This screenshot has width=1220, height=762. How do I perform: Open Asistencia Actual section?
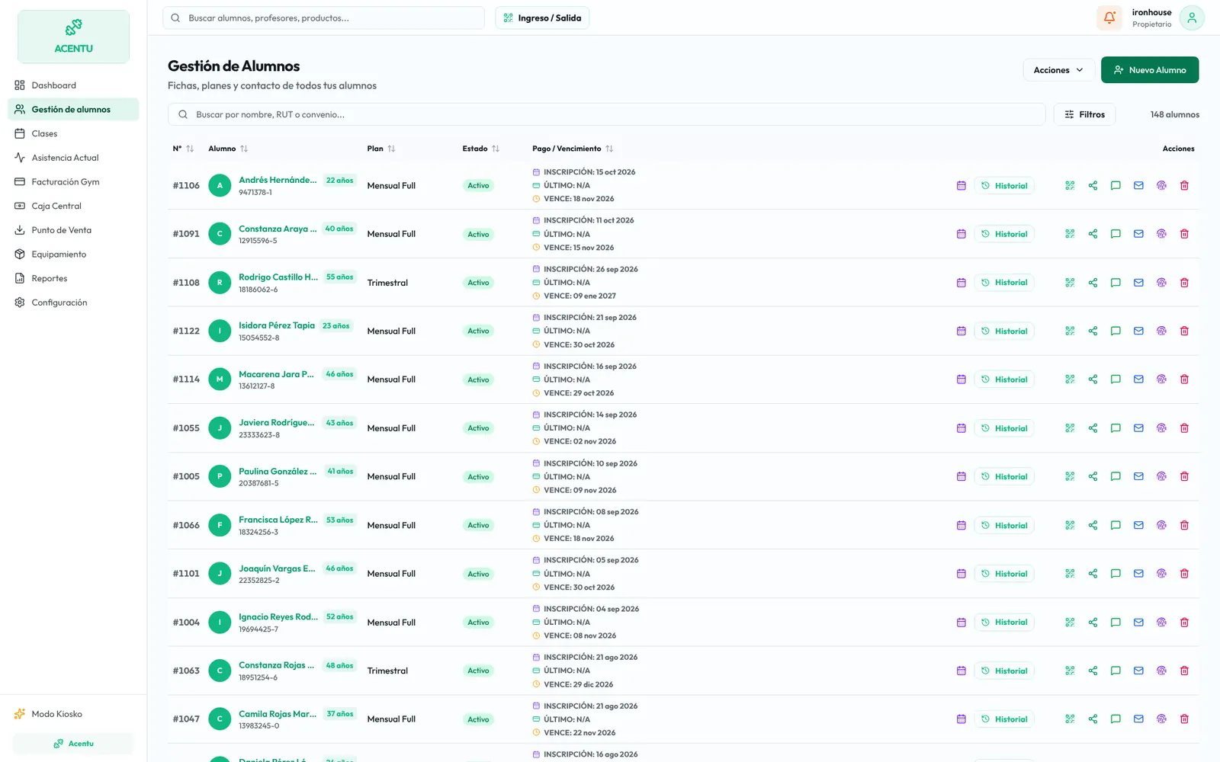pyautogui.click(x=73, y=158)
